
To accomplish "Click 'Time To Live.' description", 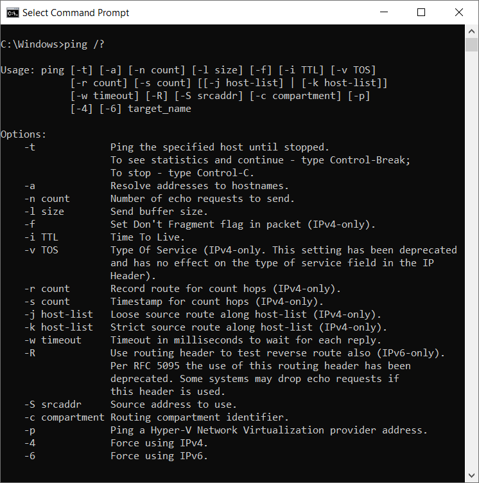I will pos(148,237).
